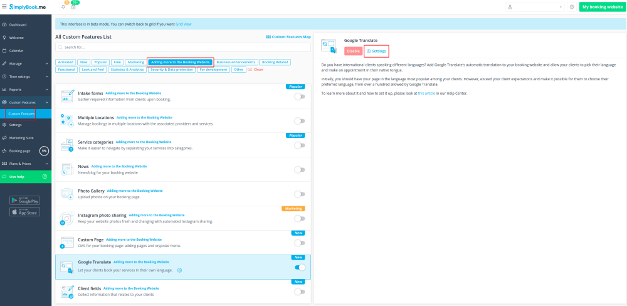
Task: Open Calendar from the sidebar
Action: (16, 50)
